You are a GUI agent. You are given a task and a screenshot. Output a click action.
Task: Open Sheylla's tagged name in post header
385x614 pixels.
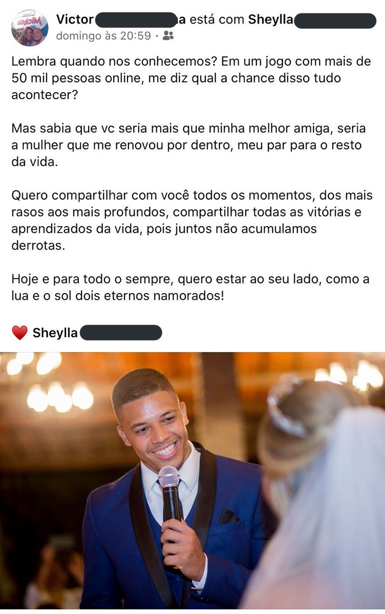click(271, 20)
